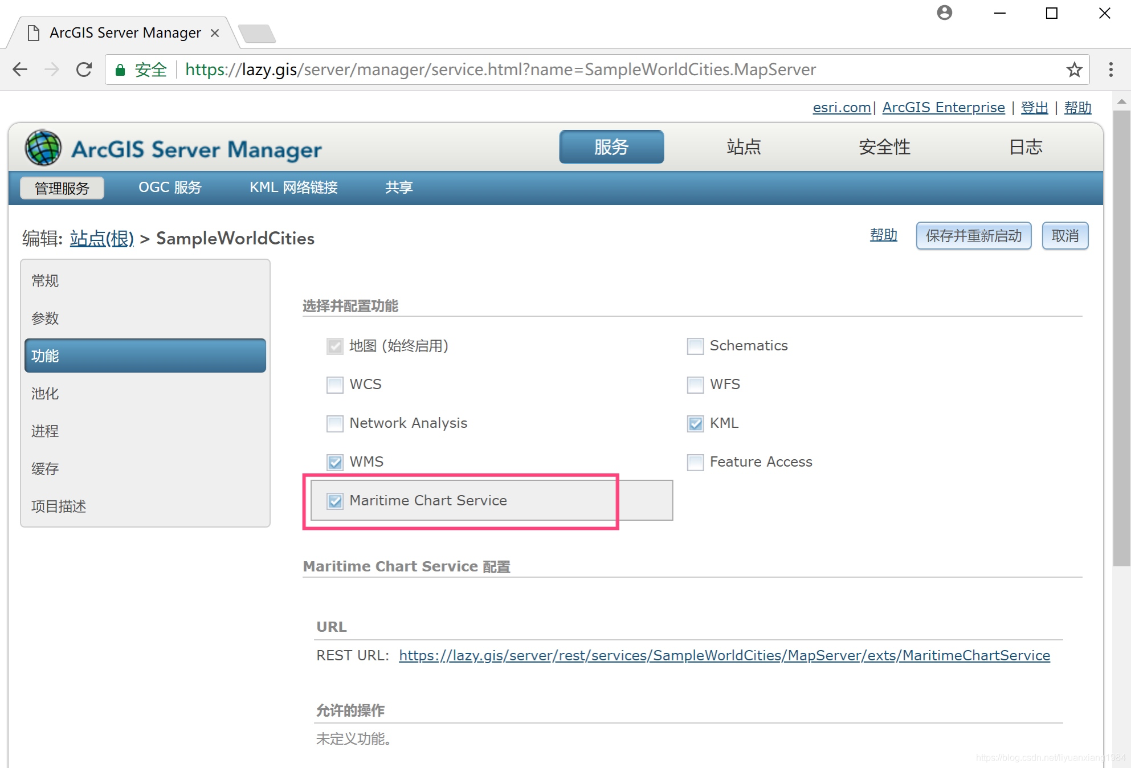
Task: Click the browser forward arrow
Action: click(x=52, y=70)
